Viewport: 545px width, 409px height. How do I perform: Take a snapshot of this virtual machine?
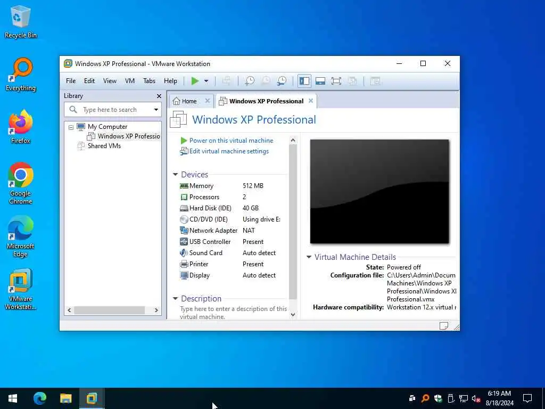[x=250, y=81]
